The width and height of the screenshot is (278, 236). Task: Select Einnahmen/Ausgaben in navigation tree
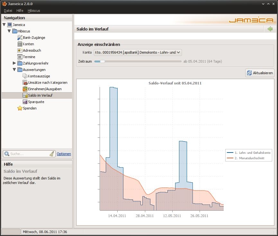pos(45,89)
